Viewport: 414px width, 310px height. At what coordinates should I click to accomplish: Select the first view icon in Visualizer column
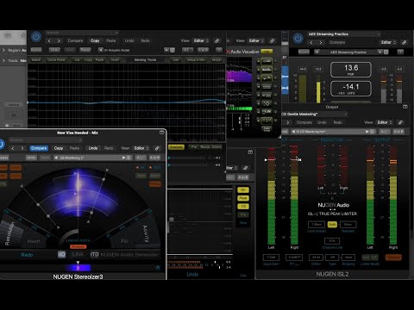(x=267, y=61)
